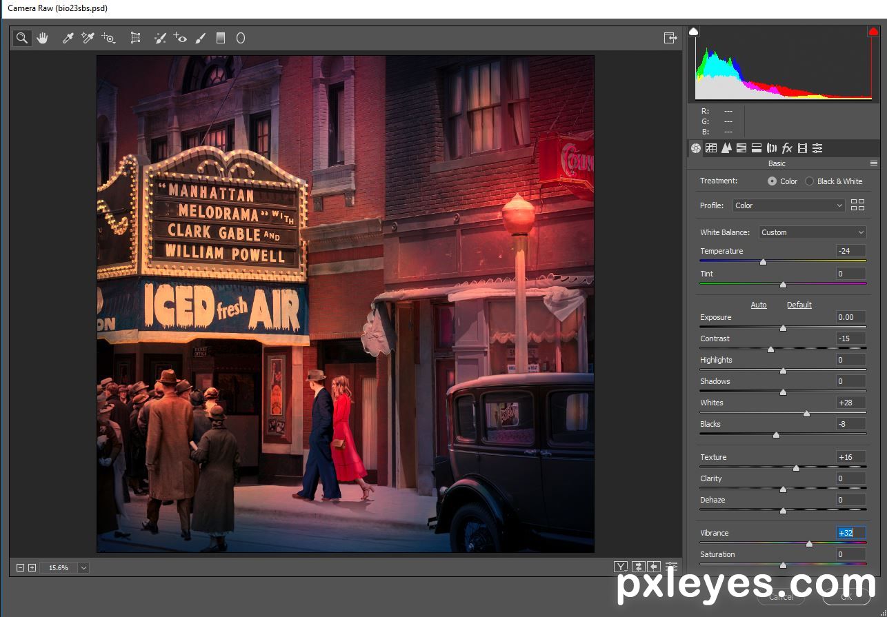Select the Red Eye Removal tool

(x=180, y=38)
